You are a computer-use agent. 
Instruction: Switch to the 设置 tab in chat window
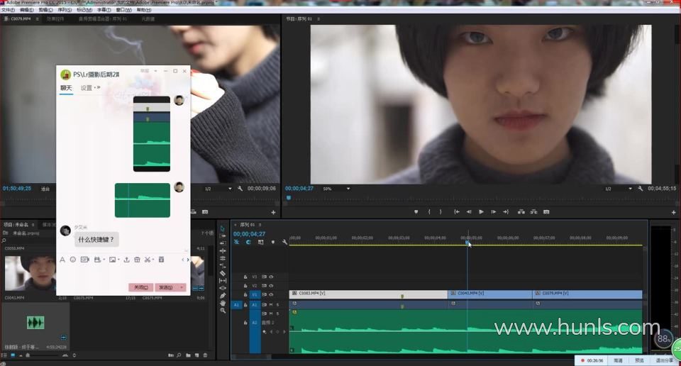pyautogui.click(x=87, y=88)
